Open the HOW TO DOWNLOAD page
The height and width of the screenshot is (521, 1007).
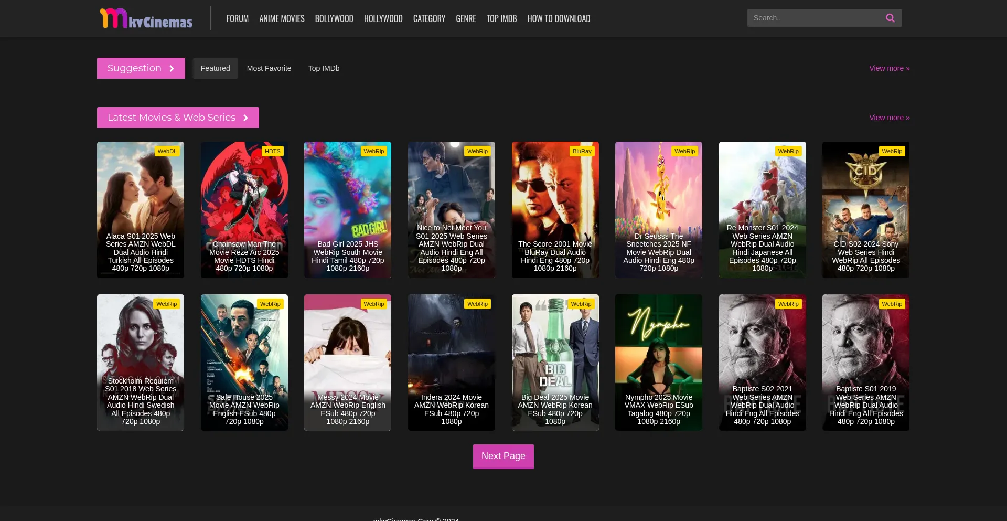pyautogui.click(x=559, y=18)
